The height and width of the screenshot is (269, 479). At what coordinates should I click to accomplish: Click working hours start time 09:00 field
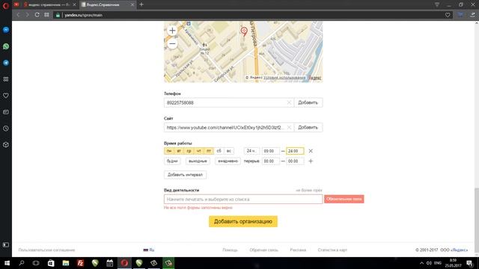(270, 151)
